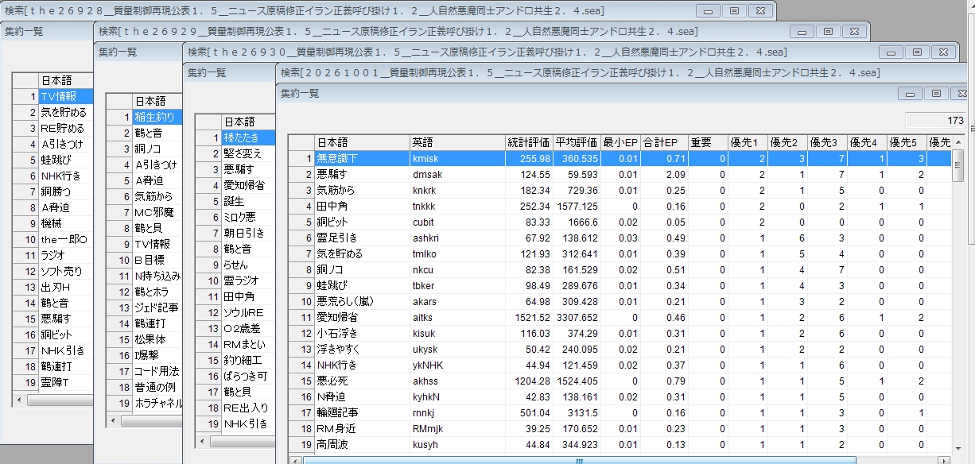975x464 pixels.
Task: Select the 無意識下 row in front table
Action: coord(620,158)
